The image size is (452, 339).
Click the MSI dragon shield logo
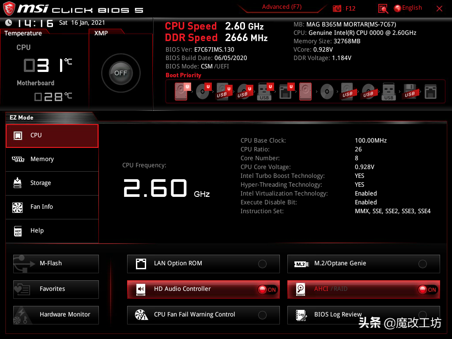click(9, 8)
